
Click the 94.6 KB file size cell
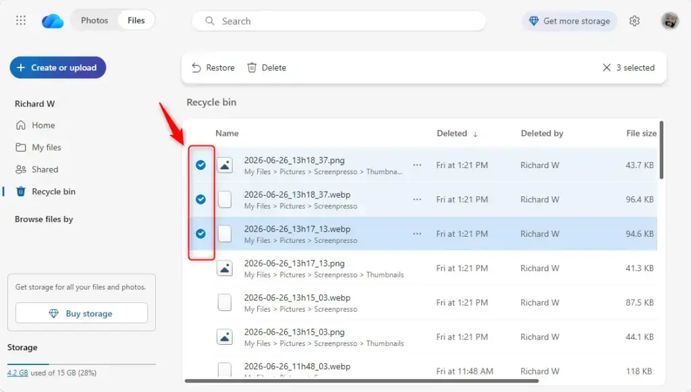tap(640, 234)
